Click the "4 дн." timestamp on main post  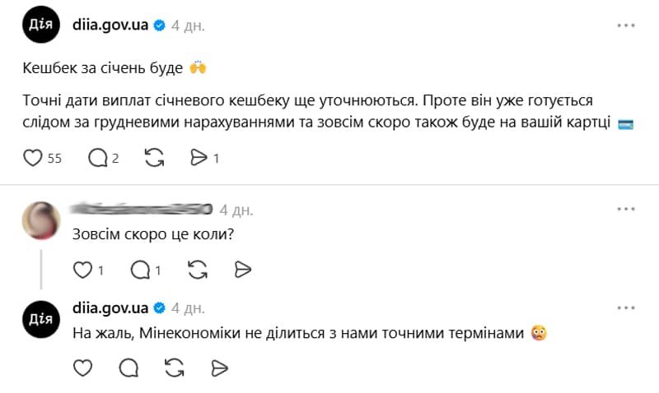188,25
